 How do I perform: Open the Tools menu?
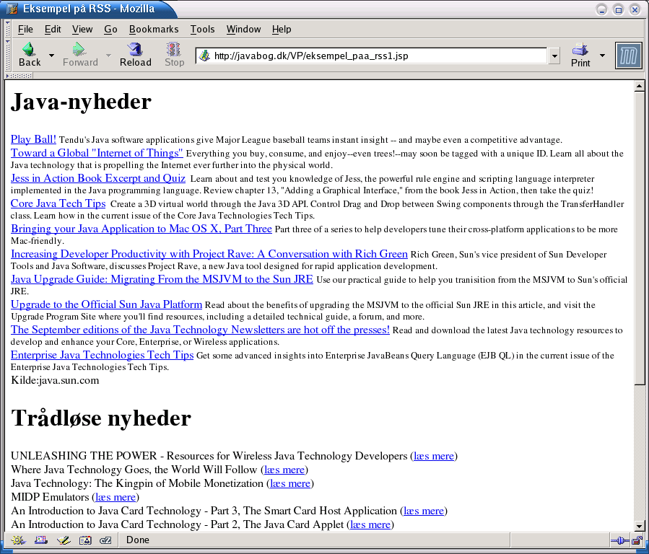pos(202,29)
